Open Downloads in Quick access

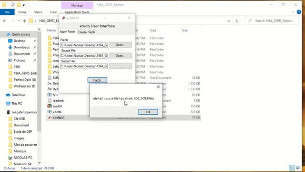21,47
